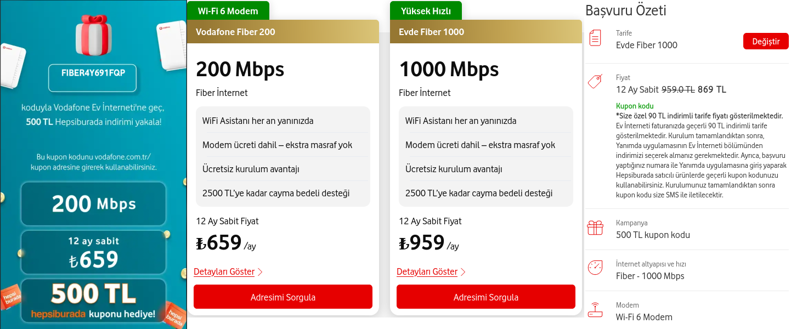Viewport: 791px width, 329px height.
Task: Expand Detayları Göster for Fiber 200
Action: [224, 272]
